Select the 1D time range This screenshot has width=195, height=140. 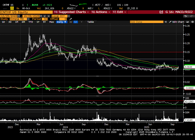pos(3,22)
